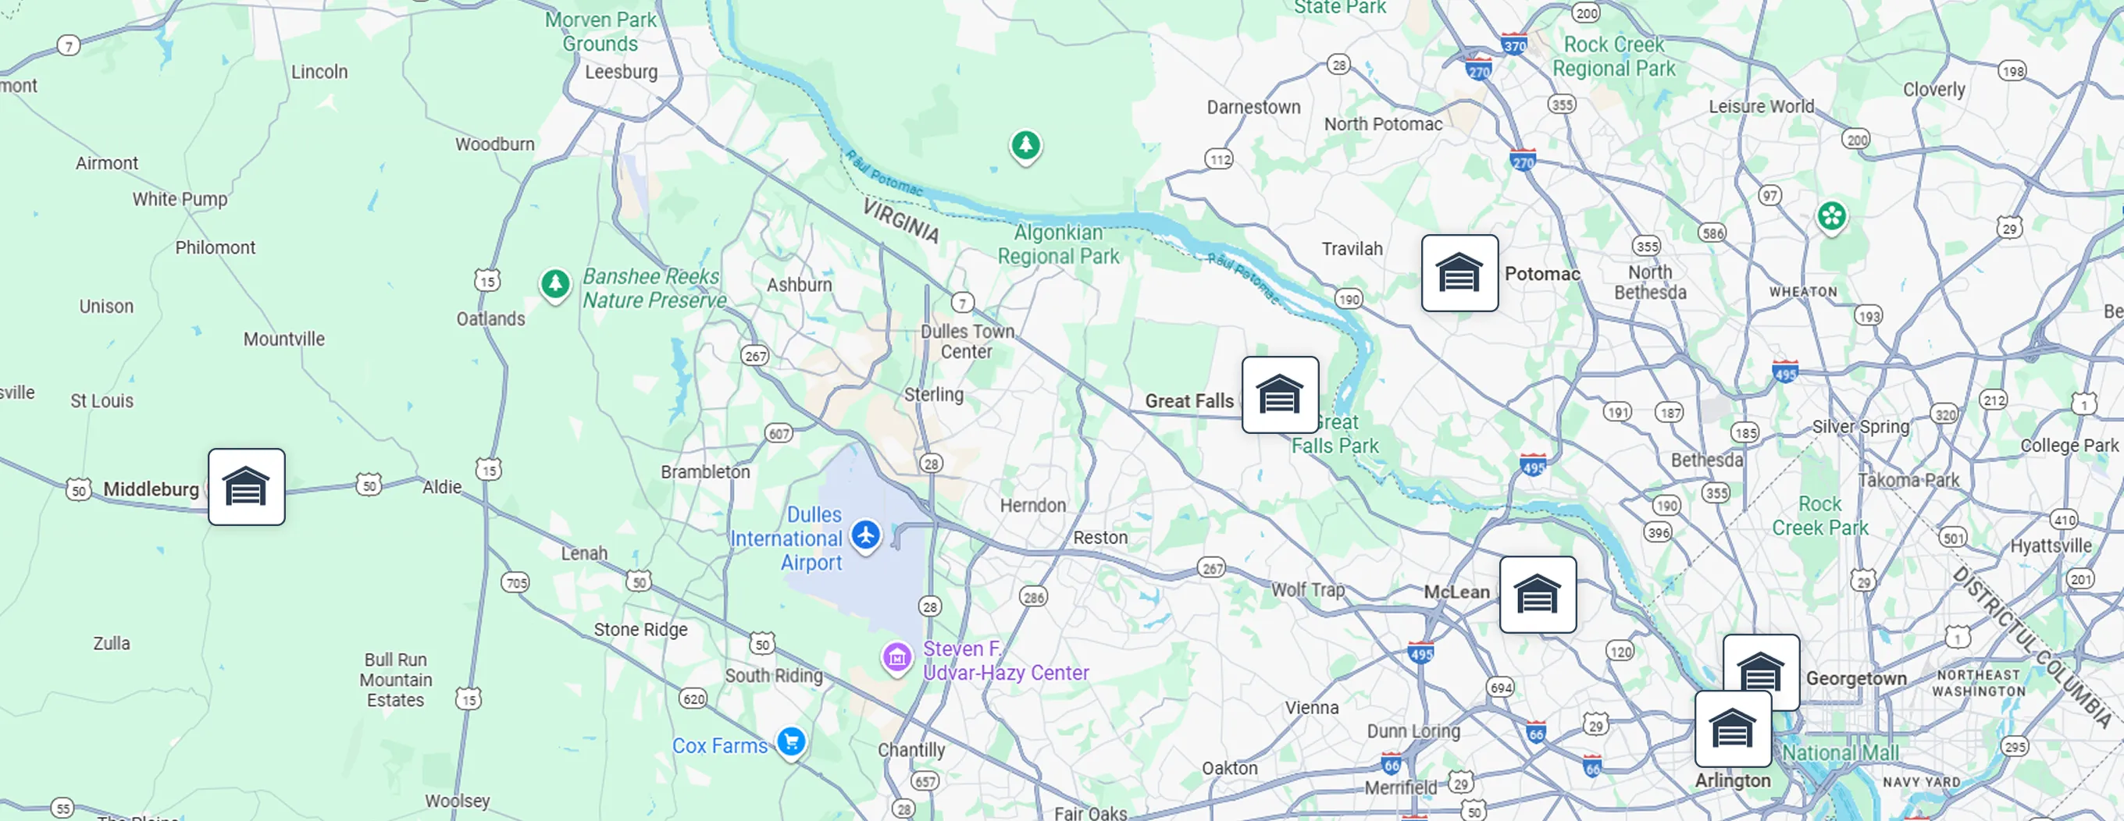Click the Leesburg town label
Image resolution: width=2124 pixels, height=821 pixels.
tap(621, 73)
